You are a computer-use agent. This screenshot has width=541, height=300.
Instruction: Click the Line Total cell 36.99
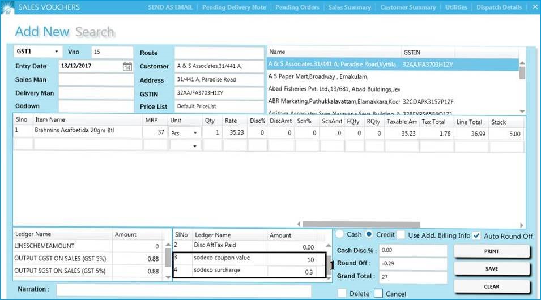[471, 134]
